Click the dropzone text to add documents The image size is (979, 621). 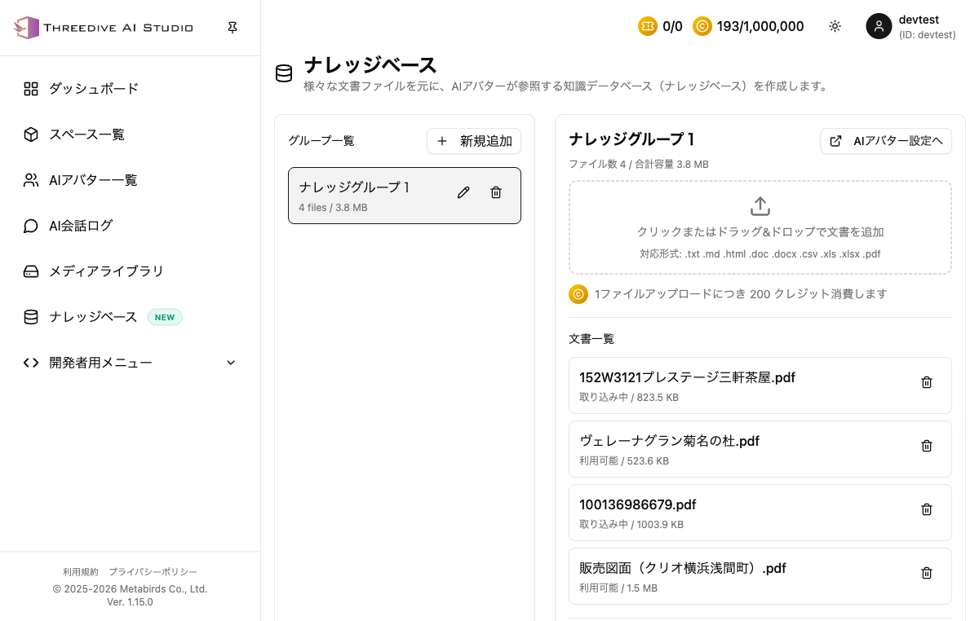point(760,231)
